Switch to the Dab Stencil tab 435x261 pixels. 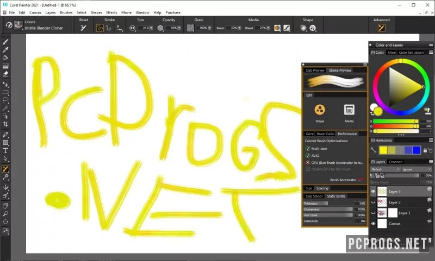314,196
